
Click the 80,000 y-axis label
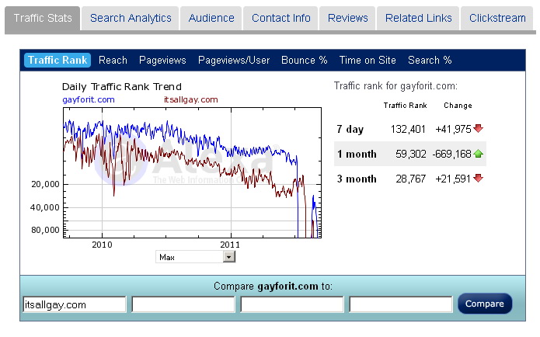coord(46,230)
